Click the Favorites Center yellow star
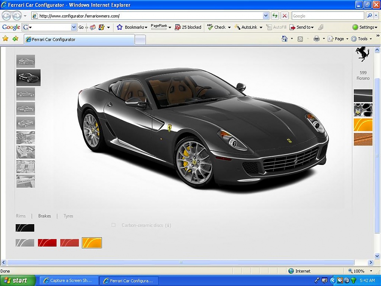Viewport: 381px width, 286px height. click(6, 39)
